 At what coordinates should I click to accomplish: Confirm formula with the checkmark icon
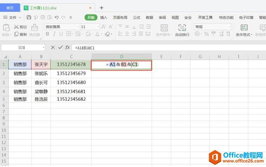point(60,47)
